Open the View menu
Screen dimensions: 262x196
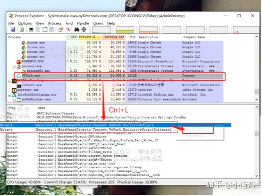(40, 23)
